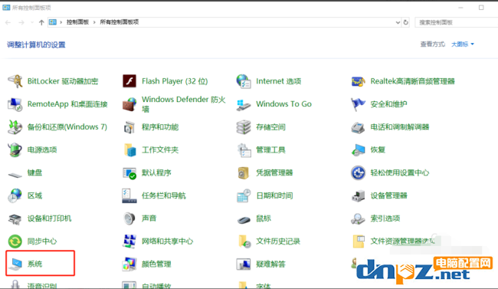Open the 系统 computer icon
The image size is (498, 289).
click(x=15, y=264)
